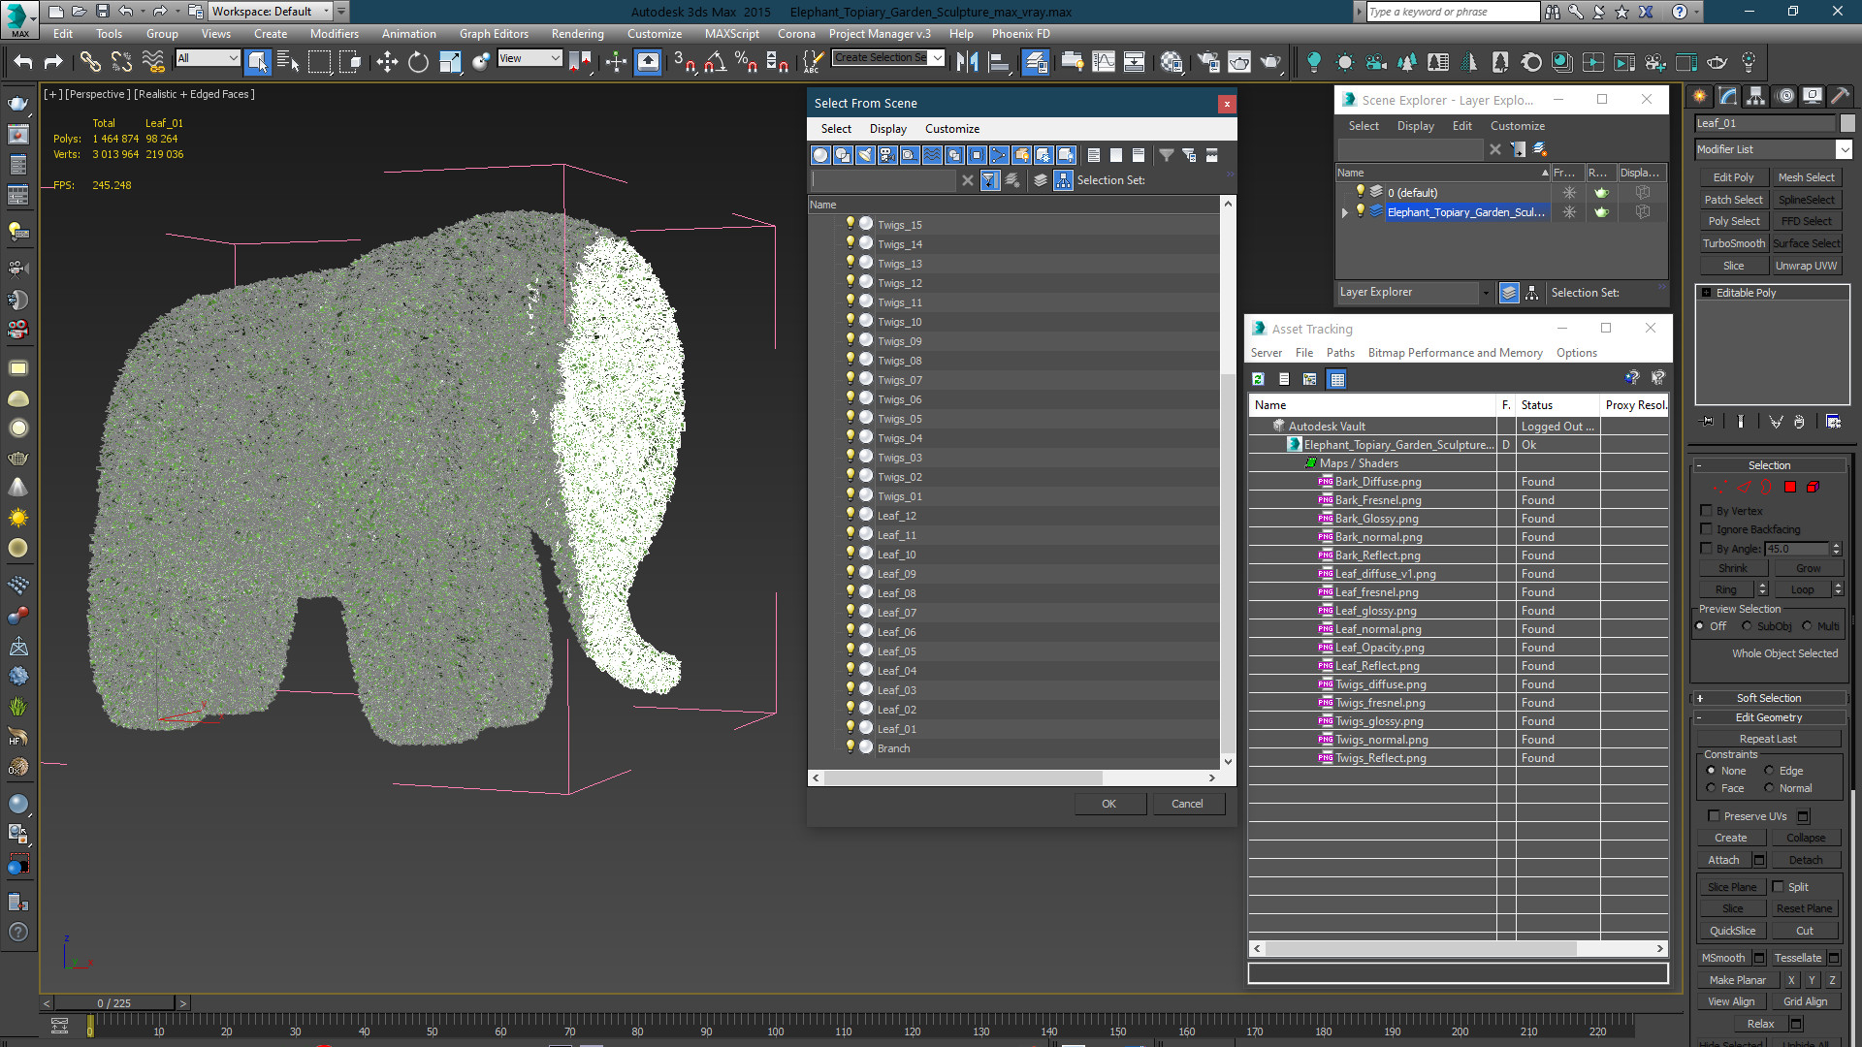The width and height of the screenshot is (1862, 1047).
Task: Toggle the By Vertex checkbox
Action: [1707, 510]
